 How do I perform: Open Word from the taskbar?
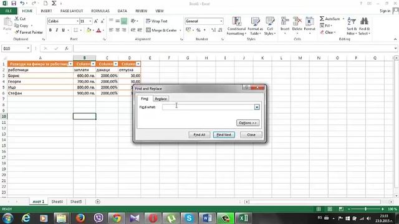click(x=207, y=218)
